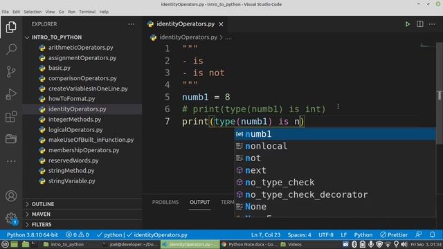The image size is (443, 249).
Task: Open the Manage gear settings icon
Action: 11,219
